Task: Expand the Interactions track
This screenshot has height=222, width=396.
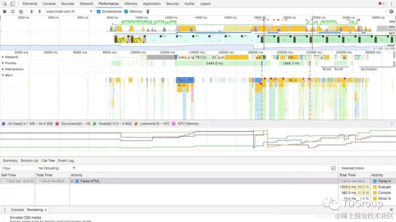Action: point(3,69)
